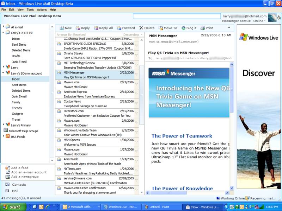282x211 pixels.
Task: Flag the MSN Messenger message
Action: 136,75
